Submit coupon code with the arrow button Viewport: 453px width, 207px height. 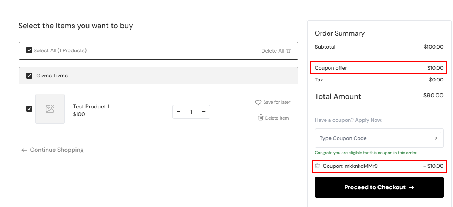point(434,138)
